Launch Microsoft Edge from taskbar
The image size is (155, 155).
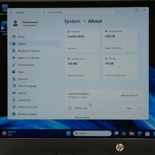139,134
